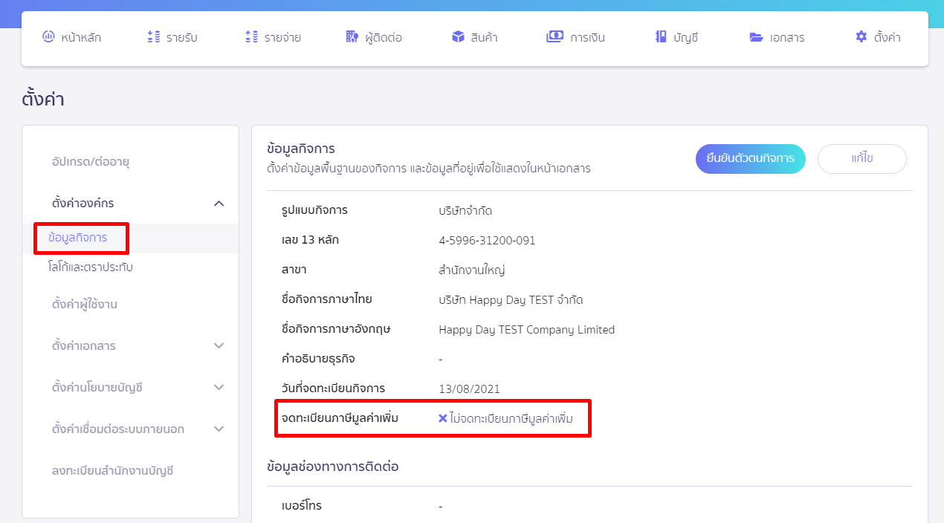Click the documents (เอกสาร) folder icon
Screen dimensions: 944x523
[757, 37]
